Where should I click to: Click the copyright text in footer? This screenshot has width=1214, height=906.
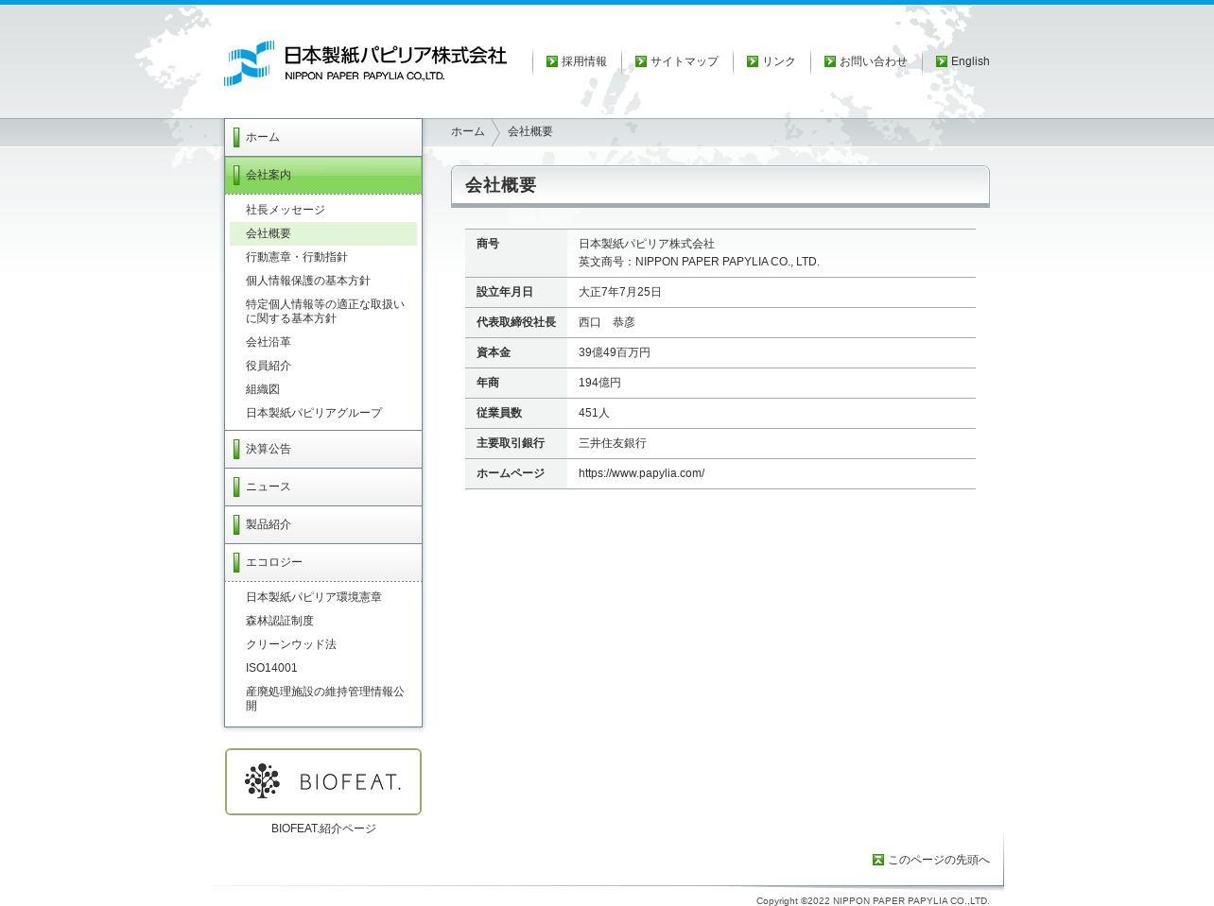[873, 901]
